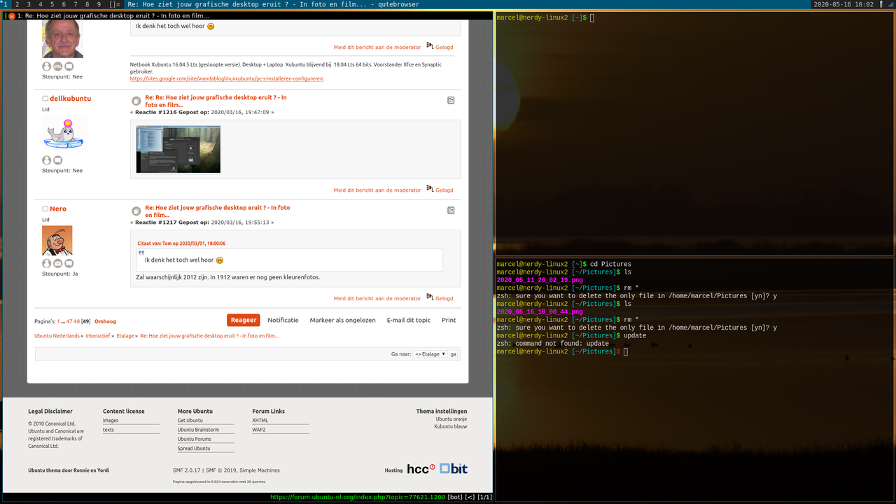Open the 'Ga naar' Etalage dropdown
Screen dimensions: 896x504
(430, 354)
